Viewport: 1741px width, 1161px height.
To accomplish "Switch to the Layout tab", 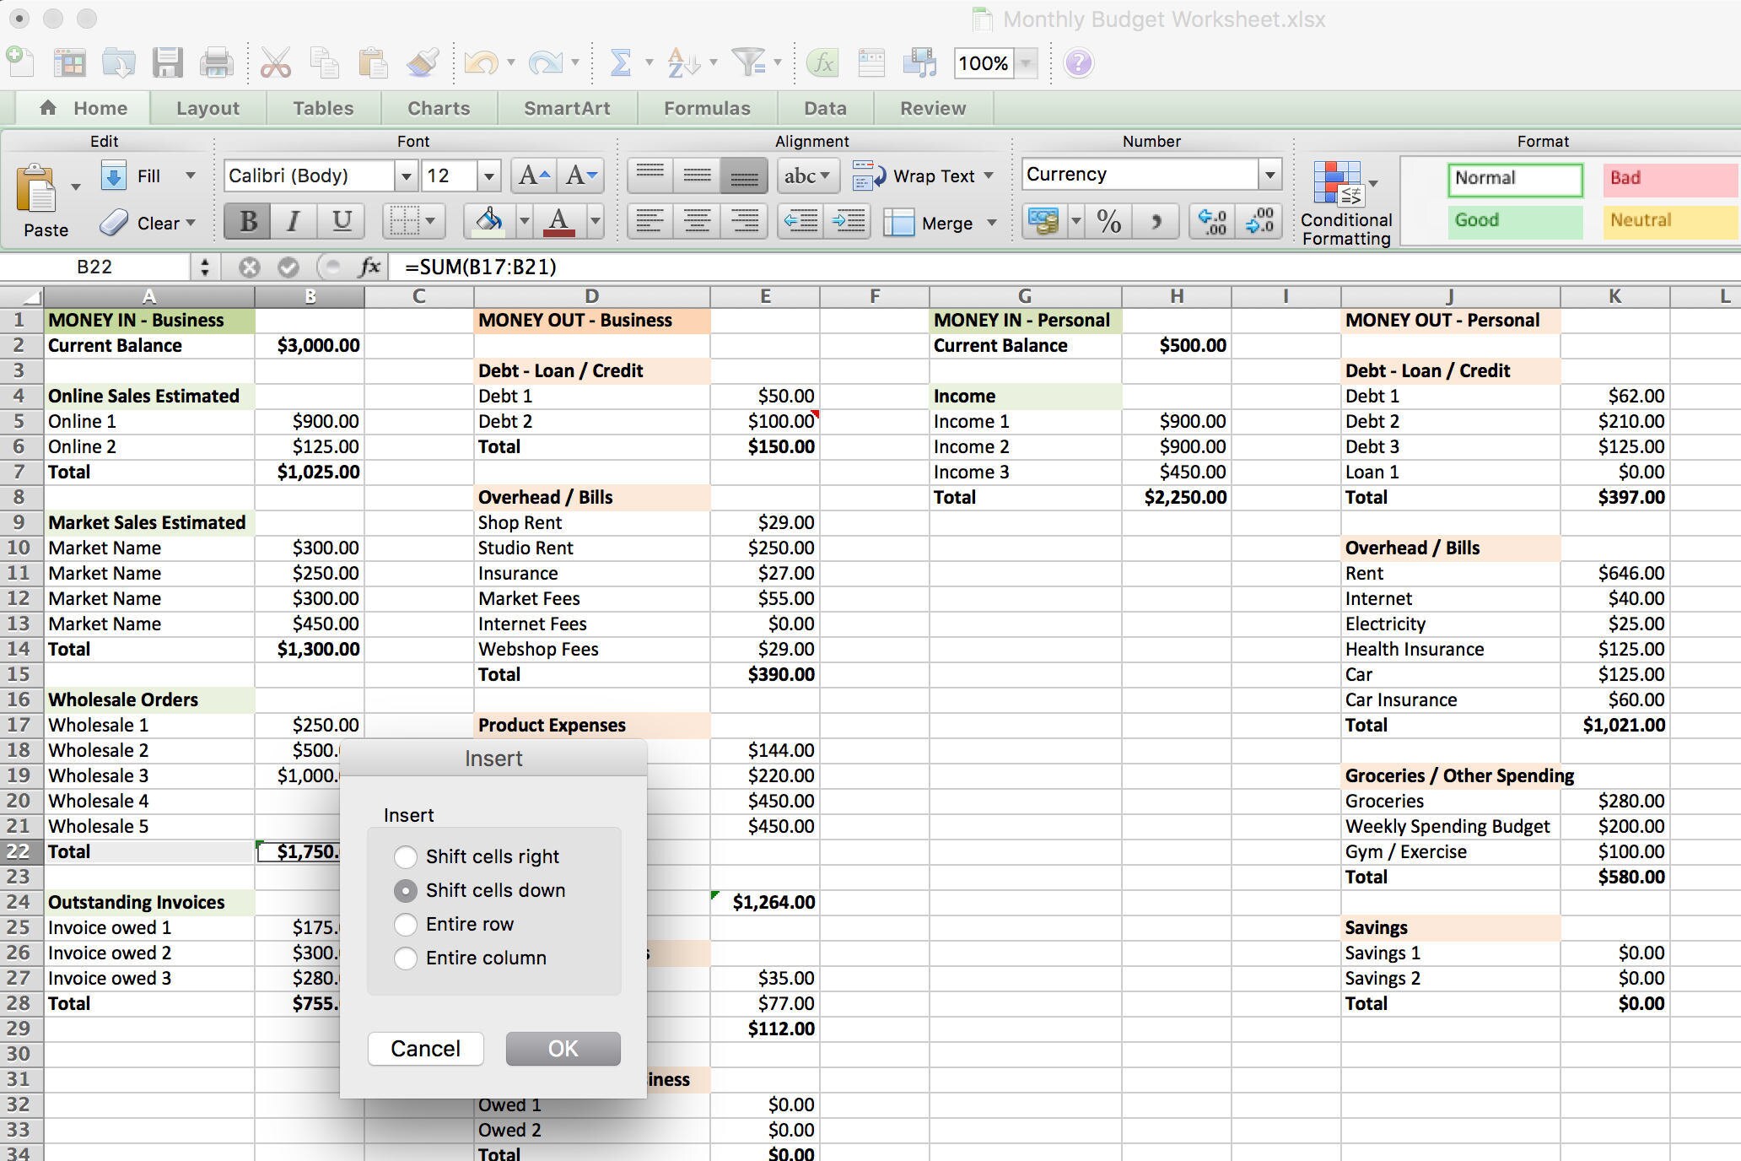I will coord(208,108).
